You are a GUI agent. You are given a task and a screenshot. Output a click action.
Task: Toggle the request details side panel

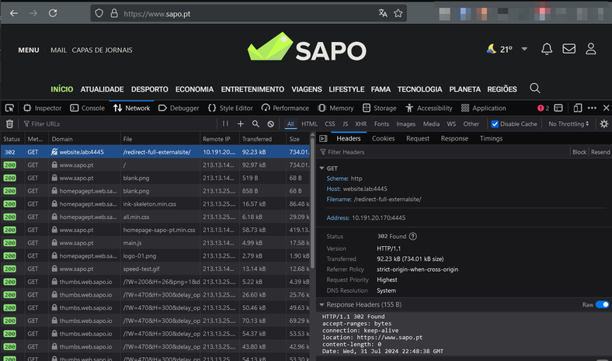[x=323, y=138]
